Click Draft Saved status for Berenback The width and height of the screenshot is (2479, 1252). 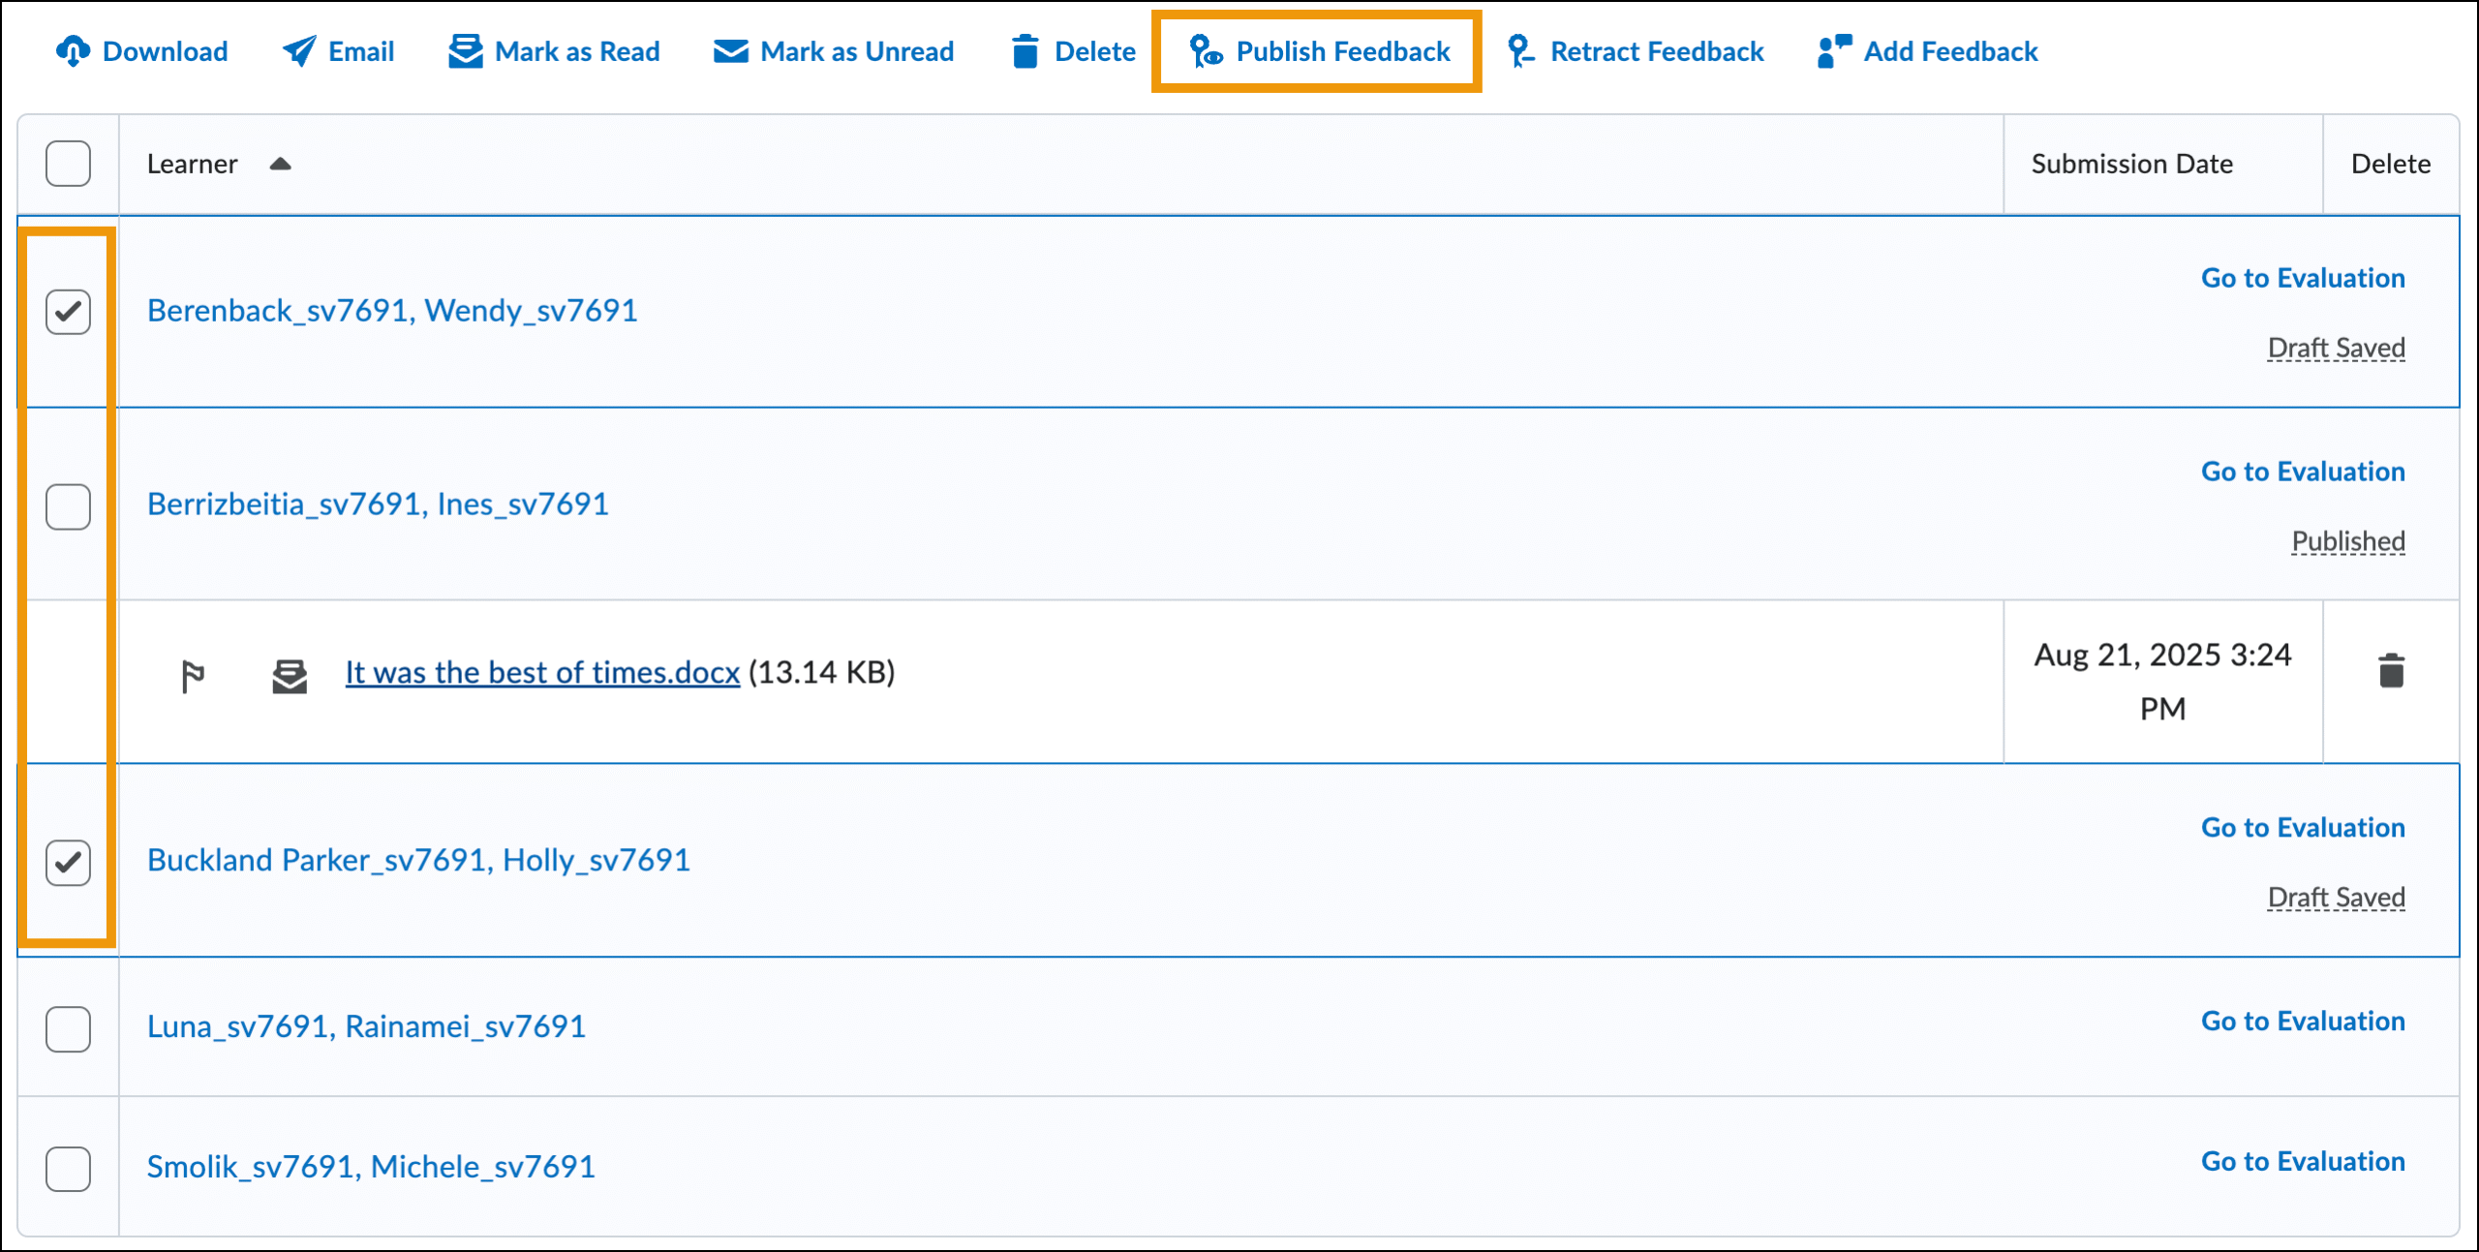tap(2336, 348)
